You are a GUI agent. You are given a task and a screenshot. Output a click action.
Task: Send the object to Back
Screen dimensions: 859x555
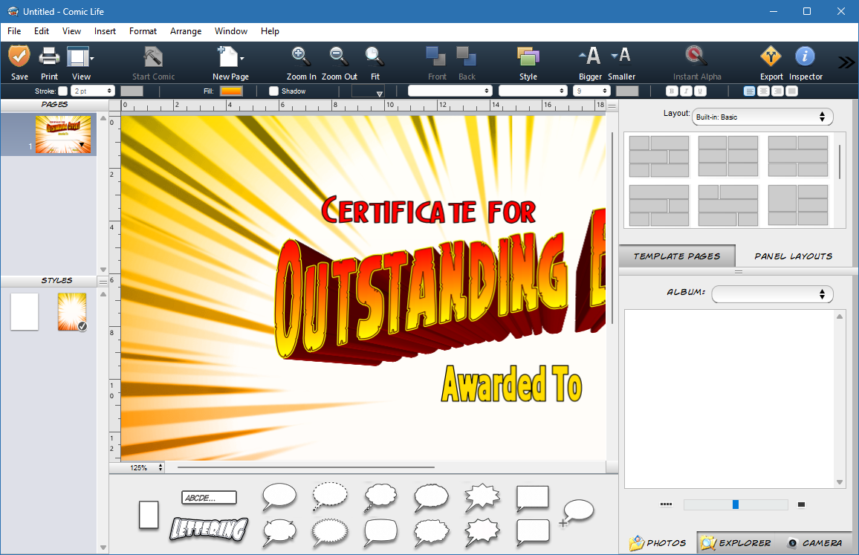pos(467,56)
